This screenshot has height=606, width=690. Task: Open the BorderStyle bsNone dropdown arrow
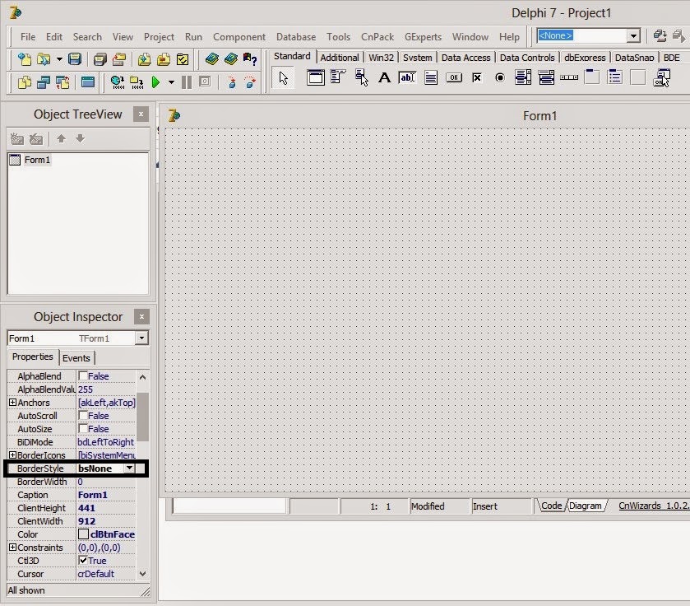[x=129, y=468]
